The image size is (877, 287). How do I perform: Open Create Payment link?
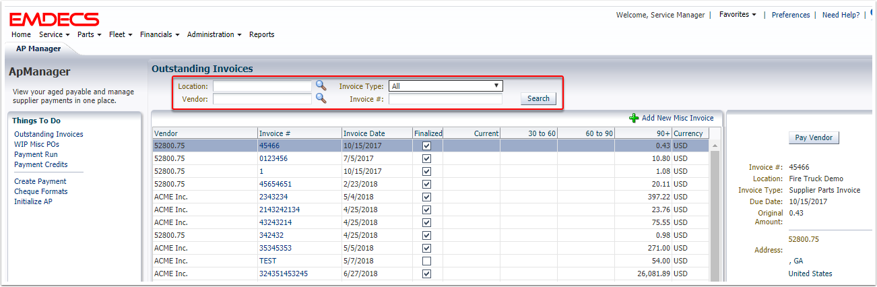40,181
